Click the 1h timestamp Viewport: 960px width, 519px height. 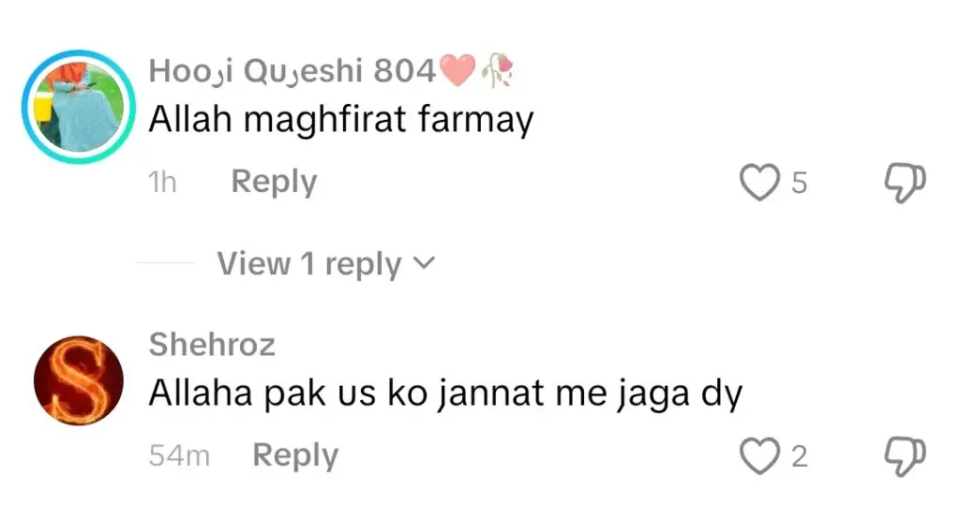[162, 183]
